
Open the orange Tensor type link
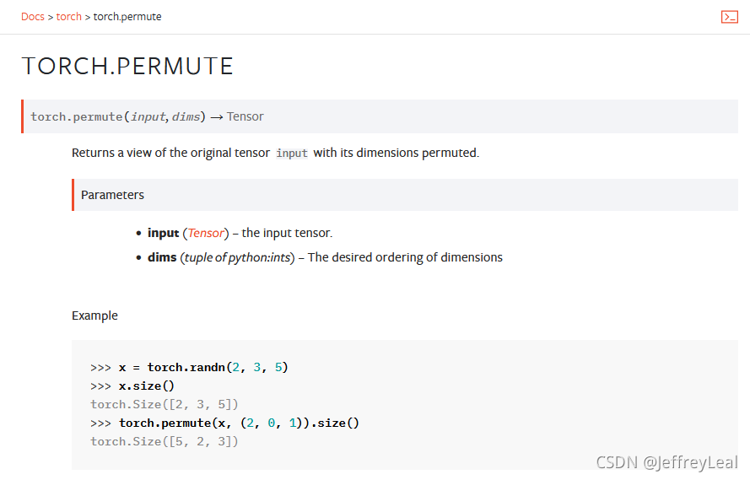pos(206,233)
